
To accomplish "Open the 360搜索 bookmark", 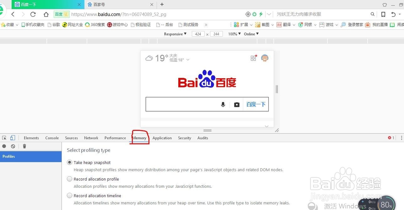I will [95, 25].
